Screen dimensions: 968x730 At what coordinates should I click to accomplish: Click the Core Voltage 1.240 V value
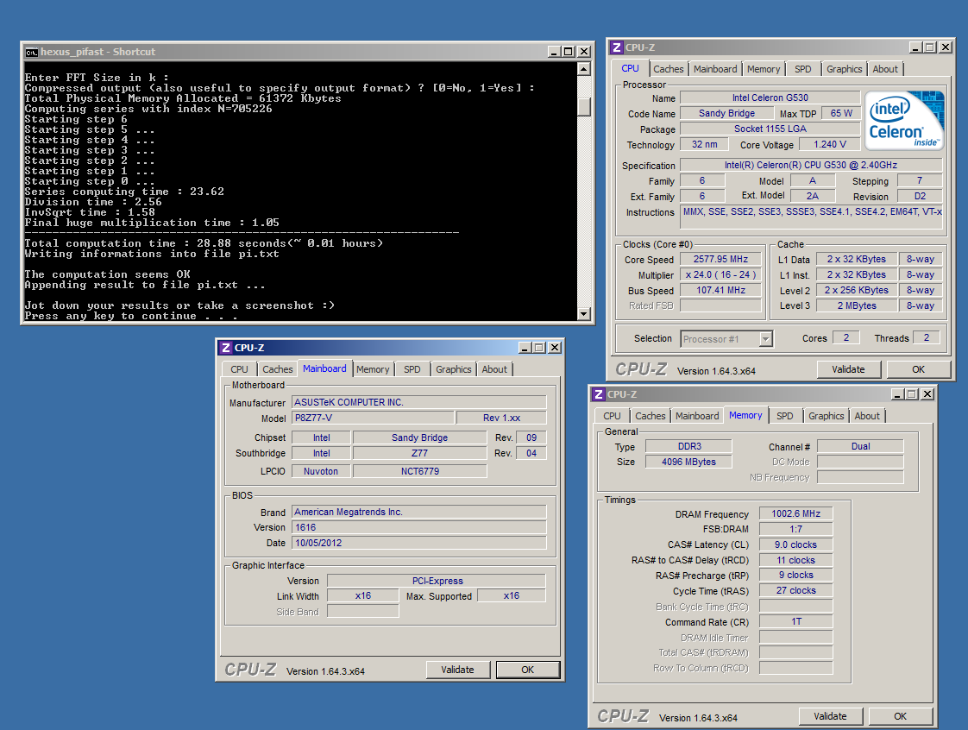(x=830, y=144)
